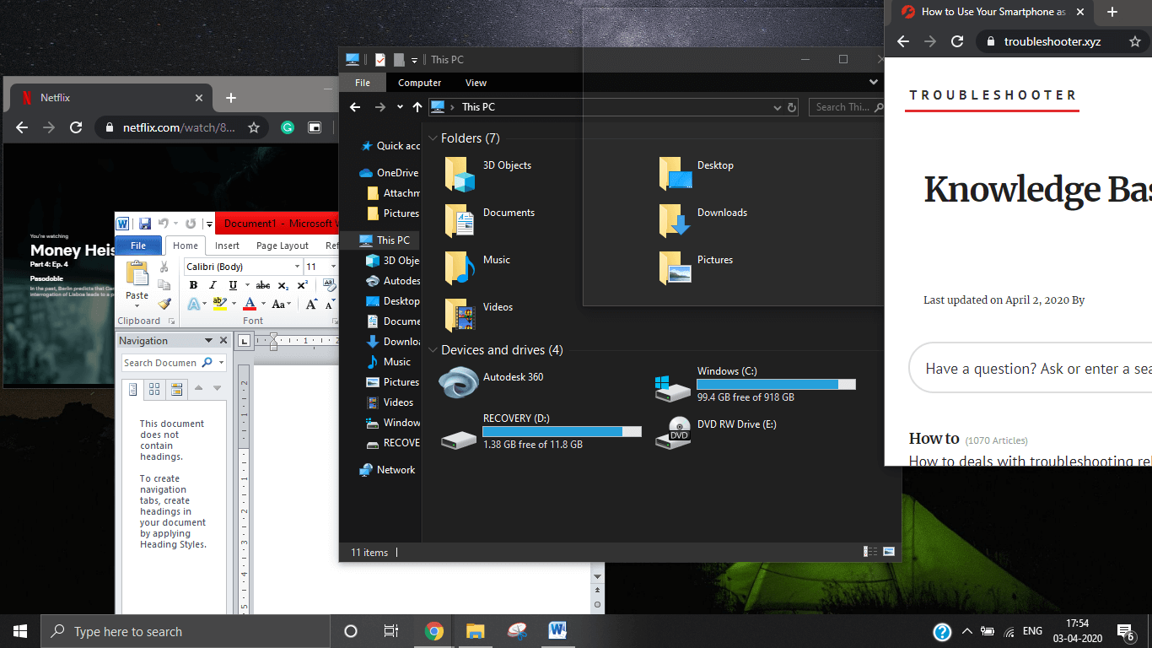
Task: Open the Calibri (Body) font name dropdown
Action: (295, 267)
